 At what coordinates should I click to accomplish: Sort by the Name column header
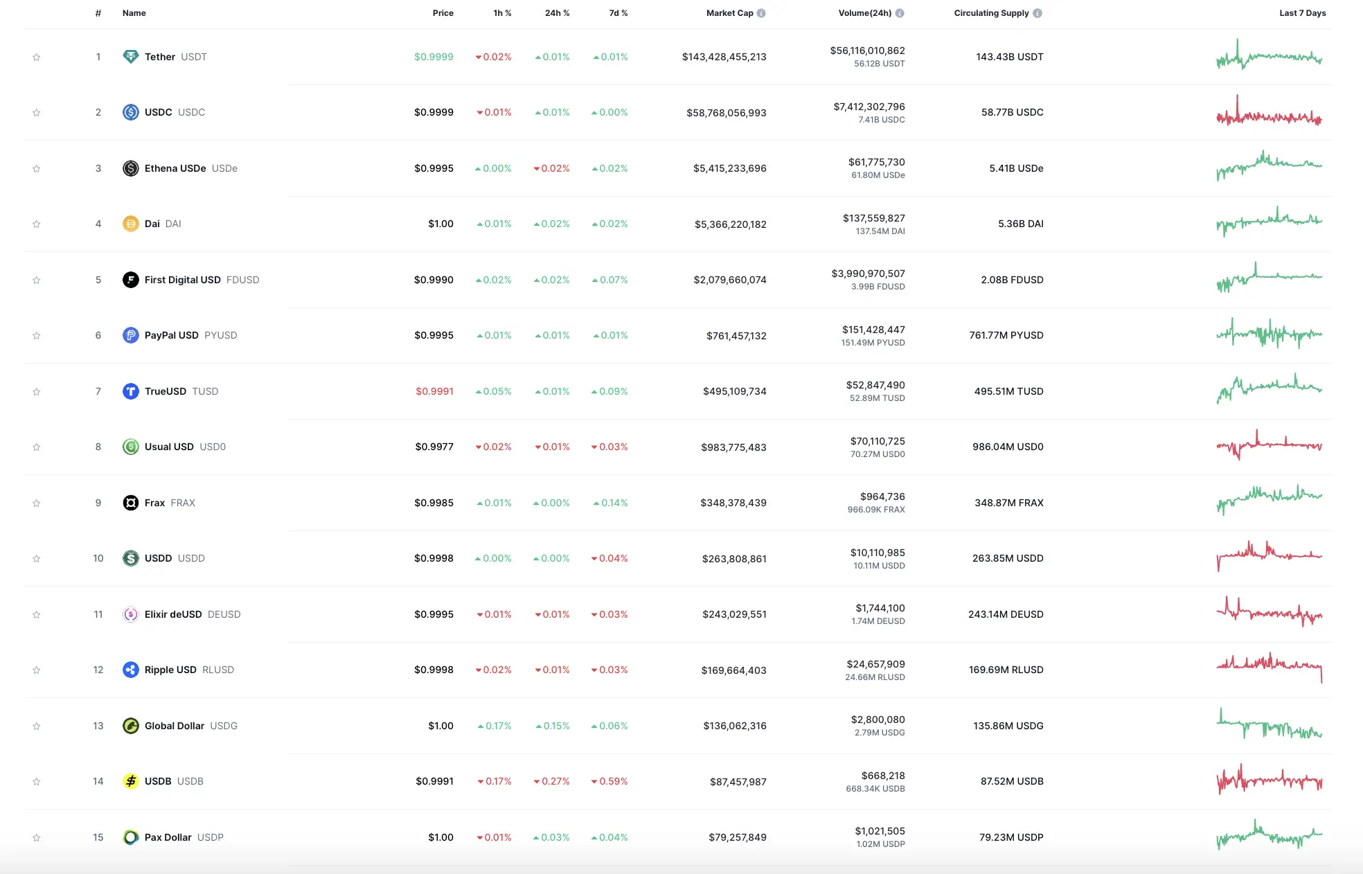coord(134,13)
